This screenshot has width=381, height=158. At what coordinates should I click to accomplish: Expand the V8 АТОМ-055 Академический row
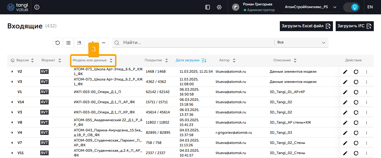pos(12,122)
